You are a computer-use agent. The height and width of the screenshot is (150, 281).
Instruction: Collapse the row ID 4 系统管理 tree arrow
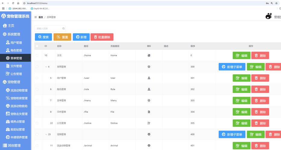point(46,67)
